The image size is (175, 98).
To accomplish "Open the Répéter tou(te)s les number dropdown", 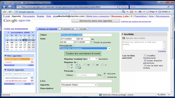I will (x=93, y=59).
